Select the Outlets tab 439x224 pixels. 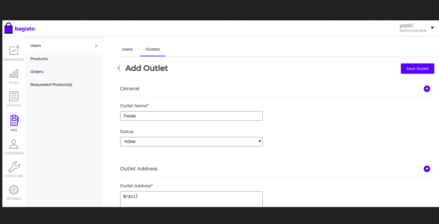[152, 49]
